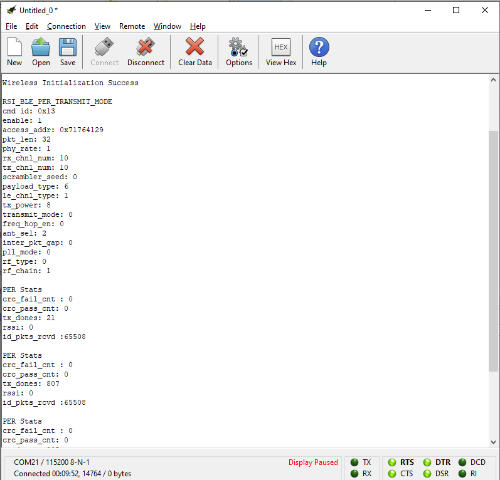The image size is (500, 480).
Task: Click the DCD status indicator
Action: [x=463, y=462]
